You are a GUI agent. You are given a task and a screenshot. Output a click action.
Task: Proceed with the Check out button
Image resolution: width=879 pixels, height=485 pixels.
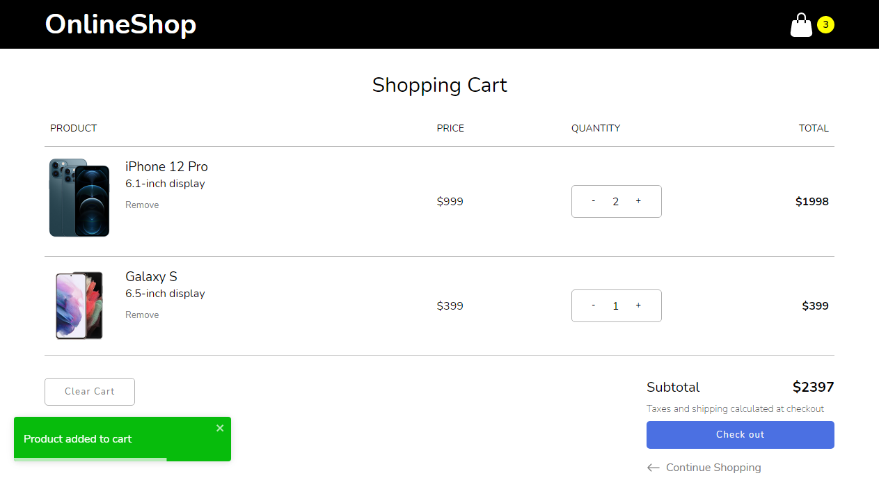(740, 435)
